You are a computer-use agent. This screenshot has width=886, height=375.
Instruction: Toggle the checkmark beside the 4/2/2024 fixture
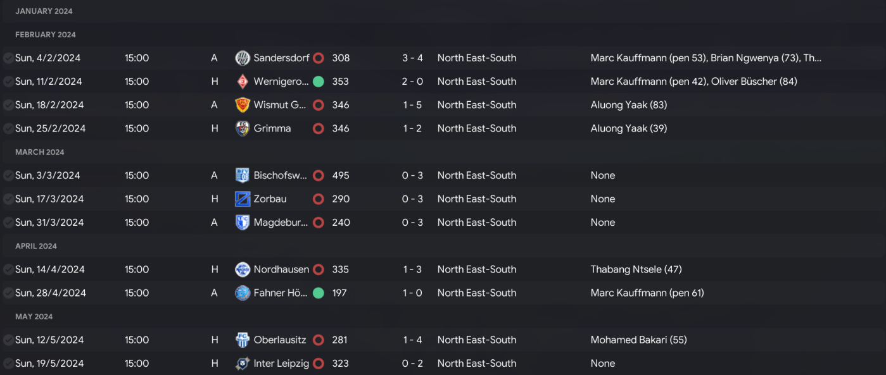coord(8,58)
